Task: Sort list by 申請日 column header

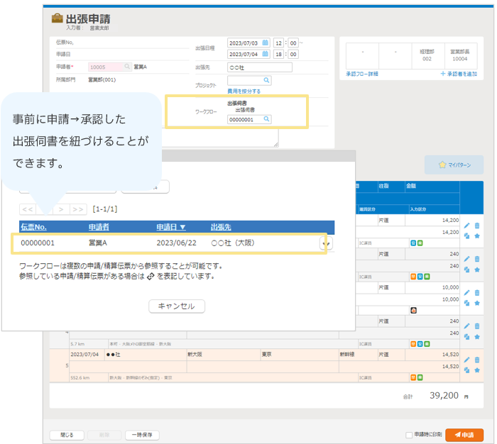Action: coord(171,227)
